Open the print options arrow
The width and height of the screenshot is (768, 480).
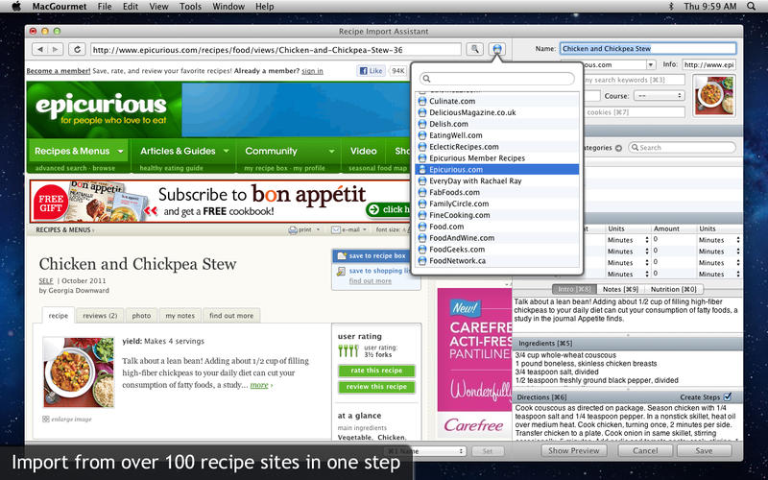(318, 229)
